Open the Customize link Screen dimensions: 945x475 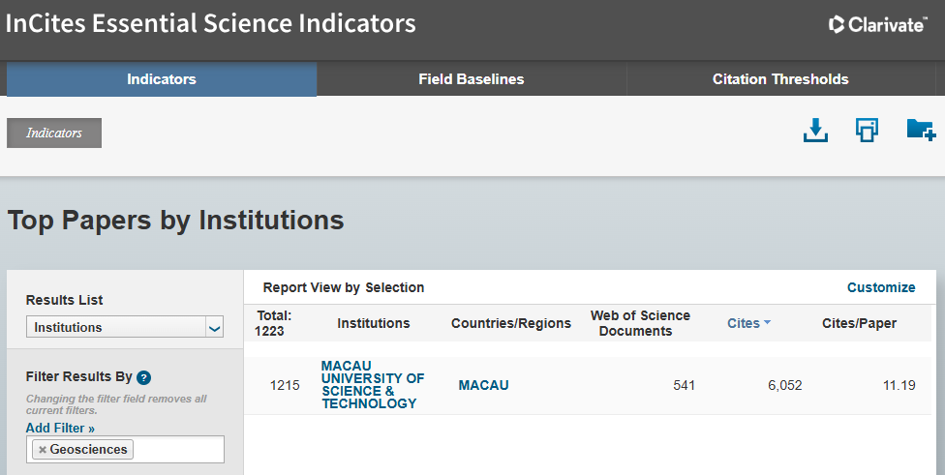[881, 287]
